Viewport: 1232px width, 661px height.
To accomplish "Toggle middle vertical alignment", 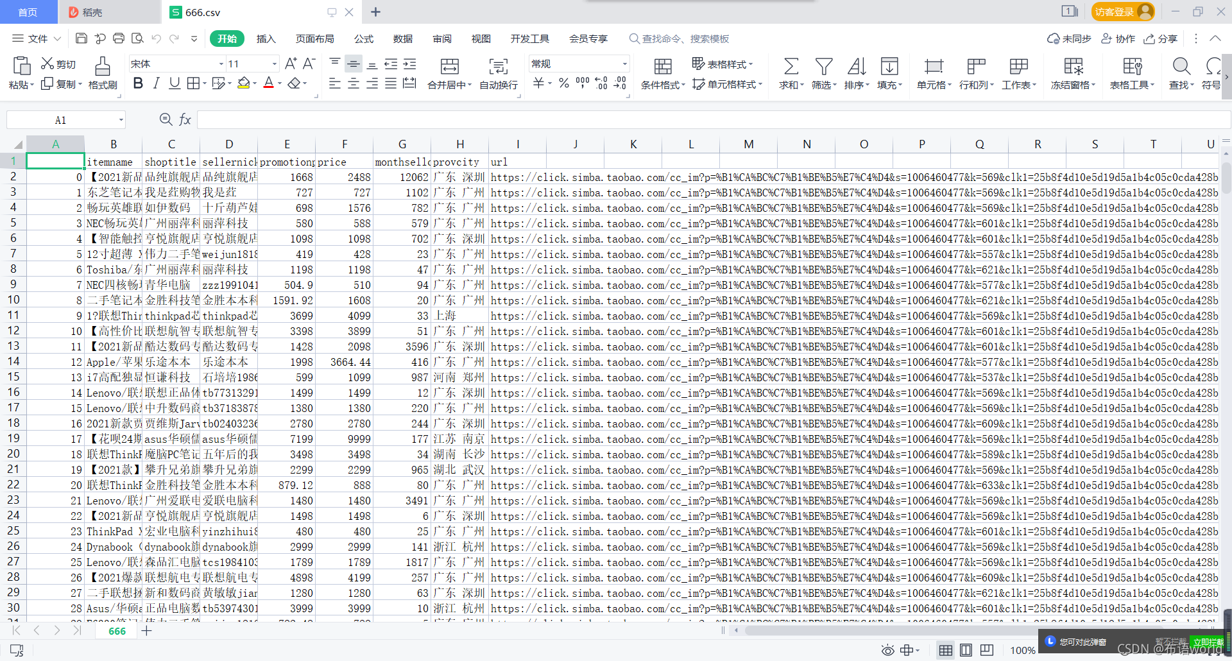I will tap(354, 64).
